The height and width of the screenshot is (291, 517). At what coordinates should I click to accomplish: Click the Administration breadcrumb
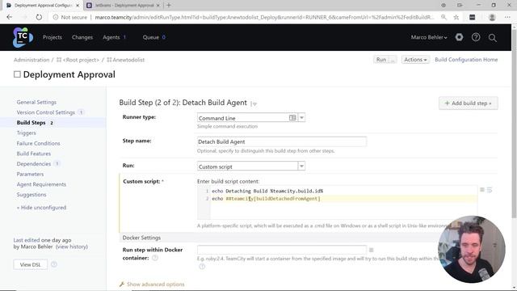[x=32, y=60]
